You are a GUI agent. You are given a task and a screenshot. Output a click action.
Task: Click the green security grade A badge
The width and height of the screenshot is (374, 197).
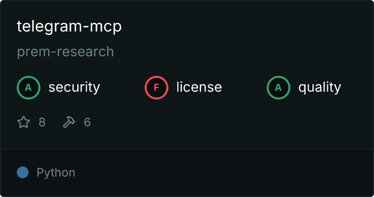click(29, 88)
